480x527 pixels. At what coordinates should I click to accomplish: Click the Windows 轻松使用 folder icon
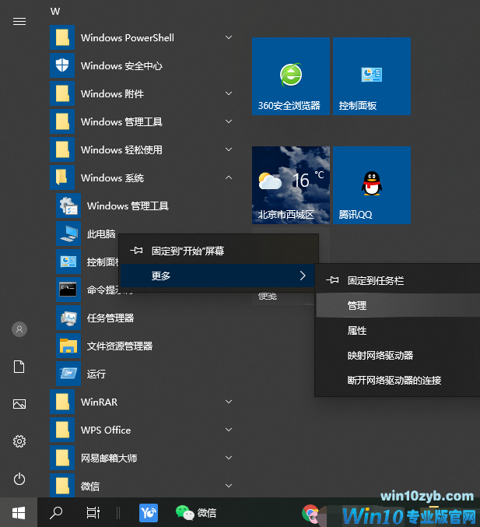[62, 149]
